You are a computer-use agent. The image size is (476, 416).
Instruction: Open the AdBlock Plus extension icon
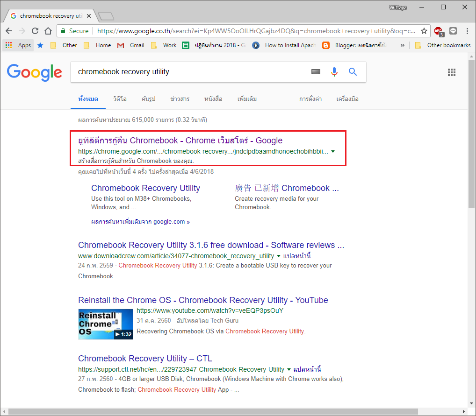(x=439, y=31)
